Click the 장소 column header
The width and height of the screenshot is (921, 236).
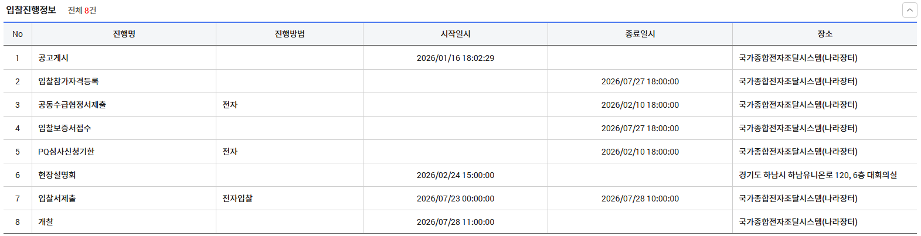825,34
